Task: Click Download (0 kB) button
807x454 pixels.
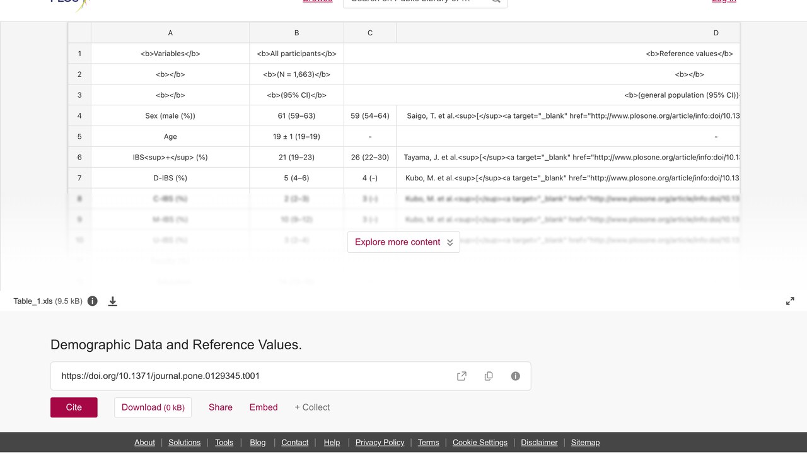Action: 153,407
